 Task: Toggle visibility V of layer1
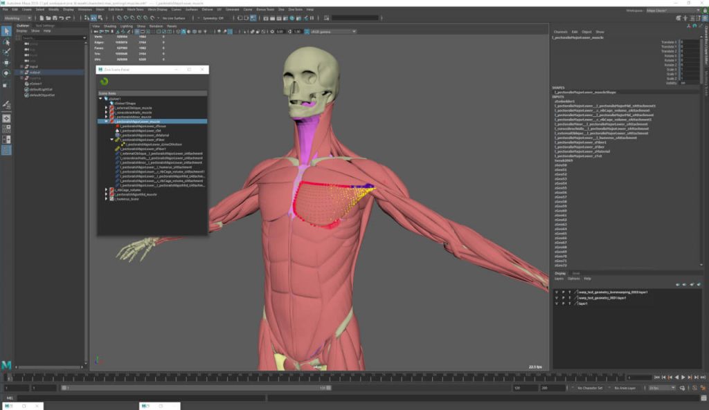[557, 303]
